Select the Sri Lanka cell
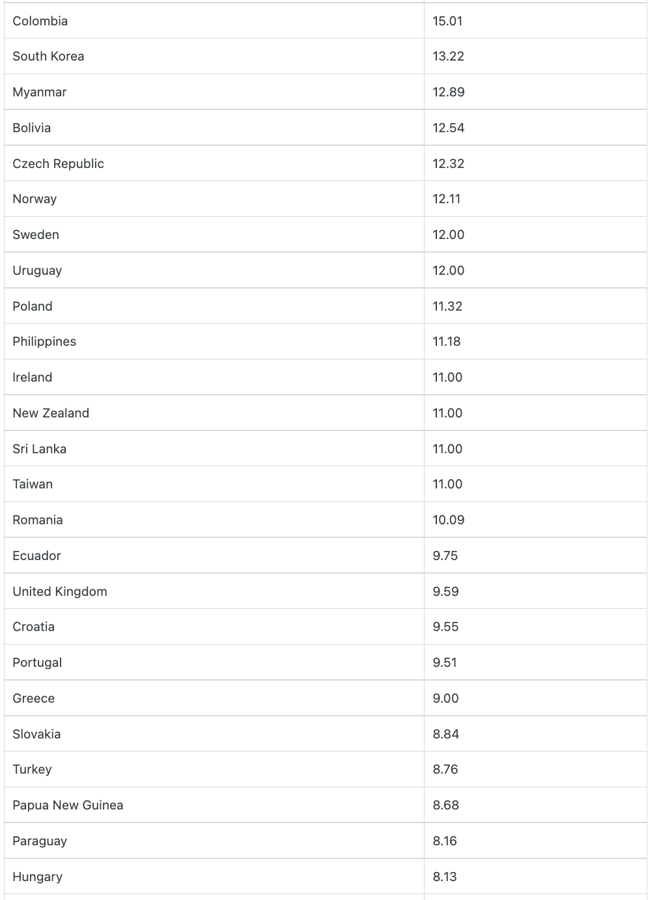The width and height of the screenshot is (659, 900). (x=214, y=449)
